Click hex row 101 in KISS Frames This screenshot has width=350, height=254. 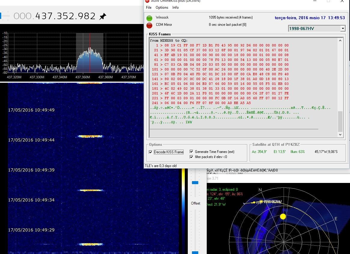coord(220,69)
